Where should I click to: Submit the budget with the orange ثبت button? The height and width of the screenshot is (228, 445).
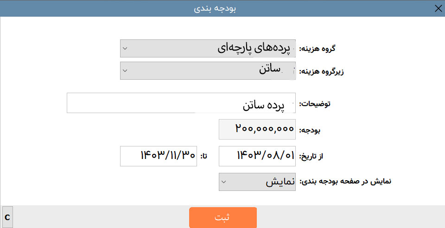(223, 217)
